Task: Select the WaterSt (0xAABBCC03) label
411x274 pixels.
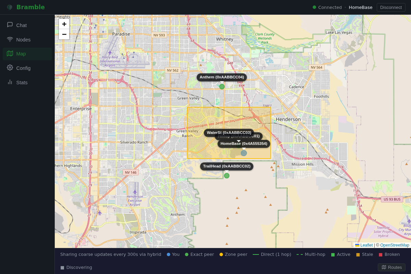Action: [229, 133]
